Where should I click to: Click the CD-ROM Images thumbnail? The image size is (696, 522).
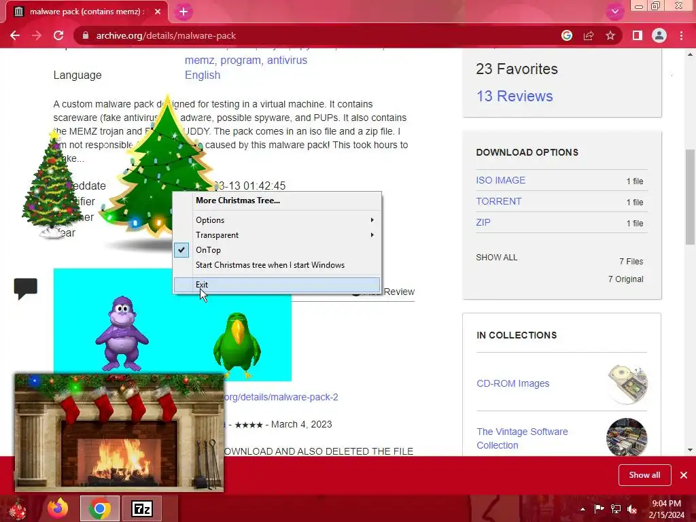[x=627, y=383]
